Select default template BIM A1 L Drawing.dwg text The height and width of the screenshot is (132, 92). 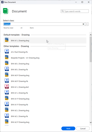[20, 41]
